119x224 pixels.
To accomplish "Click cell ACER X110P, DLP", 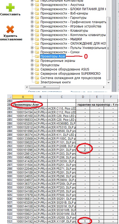I will point(62,221).
